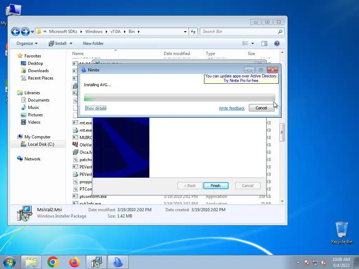
Task: Click the change view icon
Action: (x=245, y=43)
